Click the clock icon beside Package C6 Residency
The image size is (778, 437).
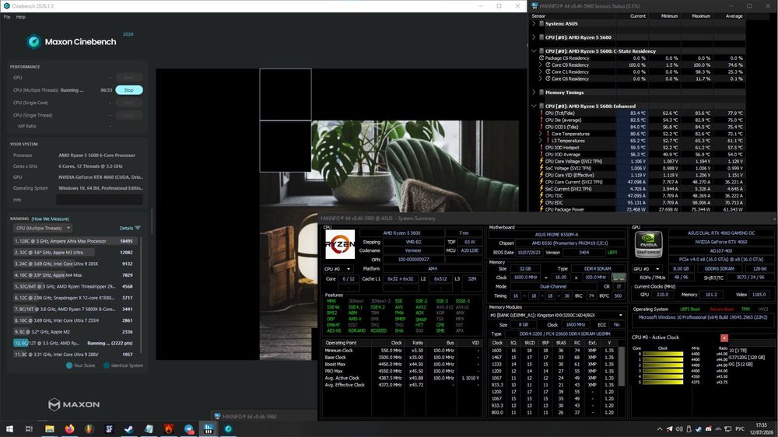coord(541,58)
